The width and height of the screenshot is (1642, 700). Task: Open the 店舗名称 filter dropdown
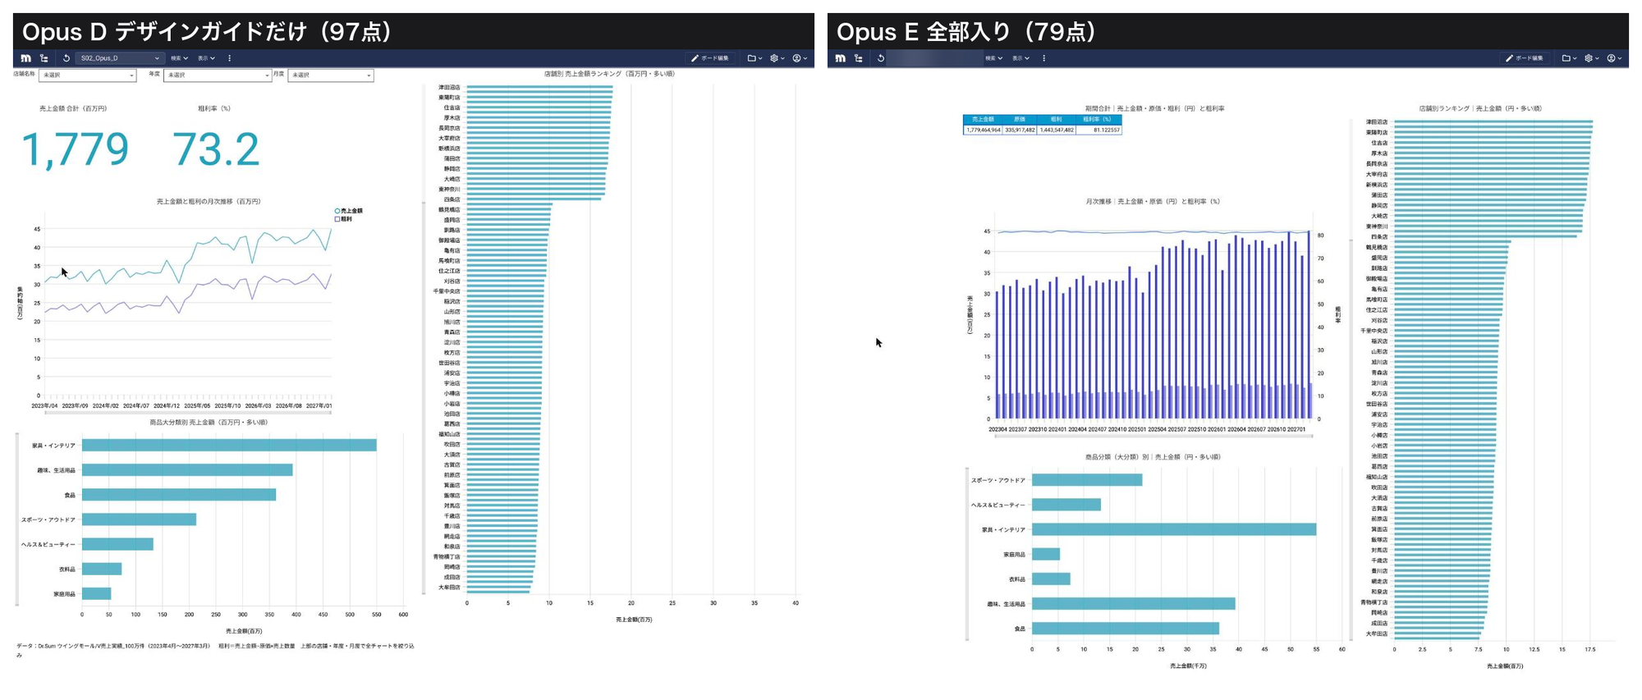pyautogui.click(x=87, y=75)
